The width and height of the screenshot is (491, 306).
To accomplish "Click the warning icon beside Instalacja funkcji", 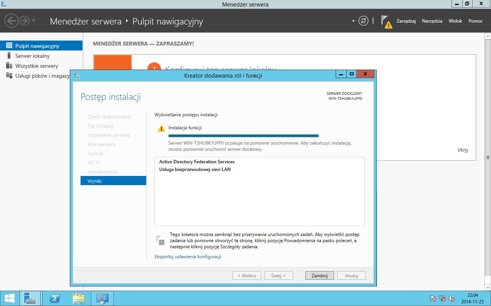I will tap(161, 129).
